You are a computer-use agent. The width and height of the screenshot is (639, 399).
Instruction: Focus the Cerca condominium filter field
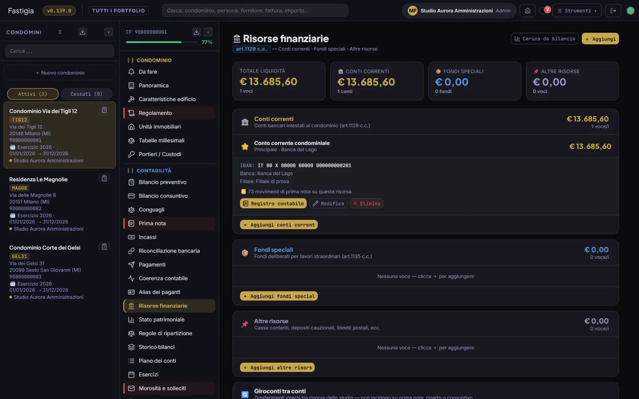[x=60, y=51]
